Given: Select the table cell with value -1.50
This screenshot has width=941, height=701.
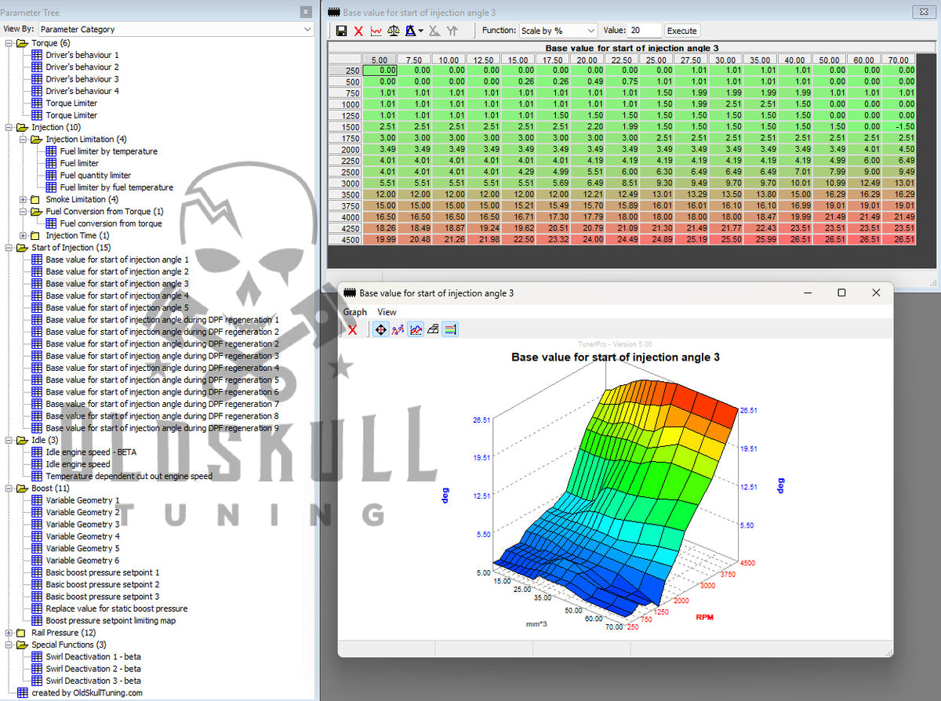Looking at the screenshot, I should point(898,126).
